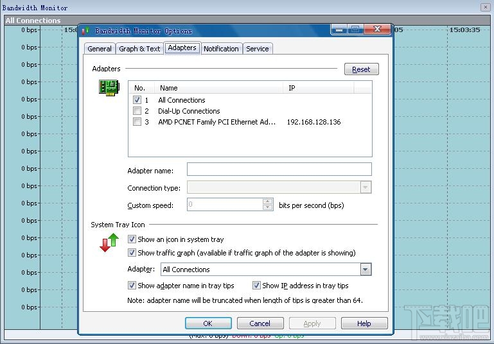Open the Adapter dropdown showing All Connections
The height and width of the screenshot is (344, 494).
click(366, 270)
